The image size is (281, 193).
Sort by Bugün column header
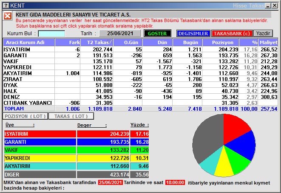[187, 42]
